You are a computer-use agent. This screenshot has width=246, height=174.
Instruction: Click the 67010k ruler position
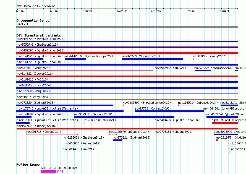click(x=122, y=11)
